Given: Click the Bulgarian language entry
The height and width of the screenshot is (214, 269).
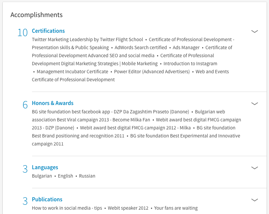Looking at the screenshot, I should point(42,176).
